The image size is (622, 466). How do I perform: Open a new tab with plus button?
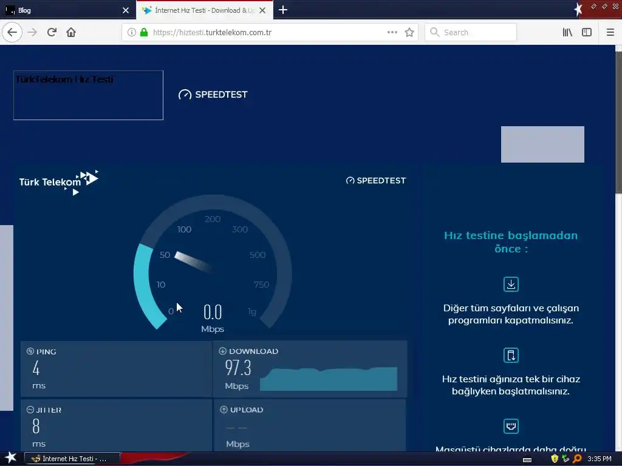pyautogui.click(x=283, y=10)
